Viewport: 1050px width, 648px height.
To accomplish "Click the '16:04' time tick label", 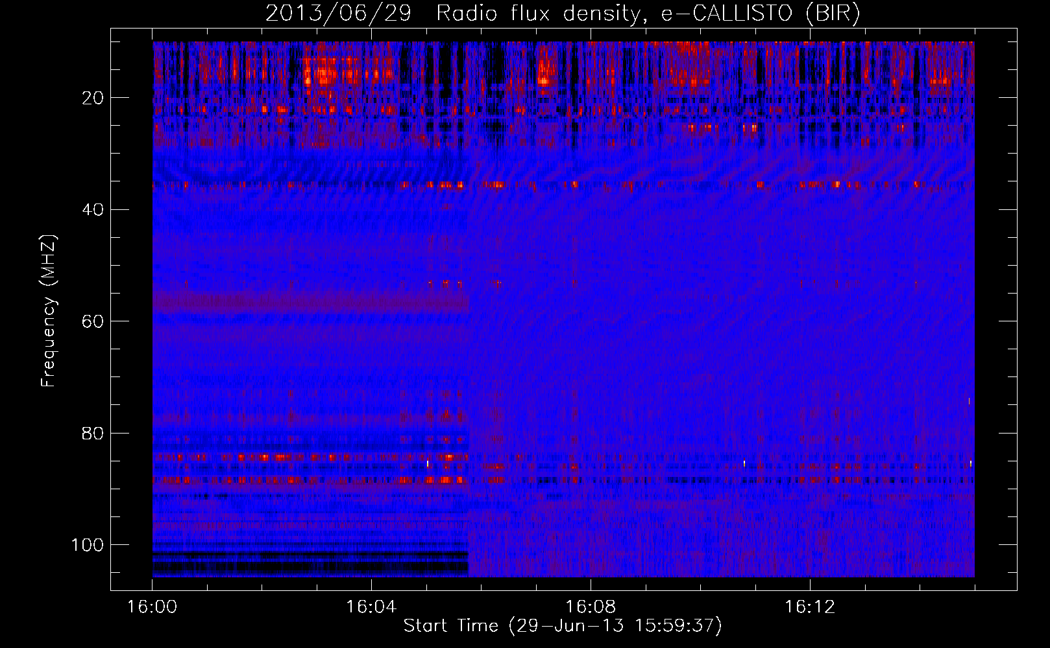I will click(x=371, y=607).
